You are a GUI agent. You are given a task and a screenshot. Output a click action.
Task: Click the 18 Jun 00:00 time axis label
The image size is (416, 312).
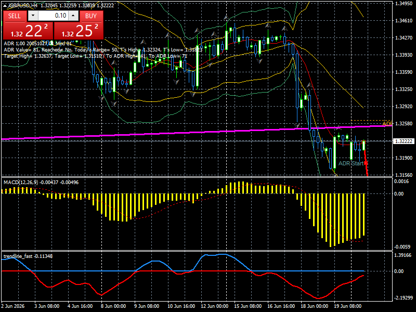315,306
